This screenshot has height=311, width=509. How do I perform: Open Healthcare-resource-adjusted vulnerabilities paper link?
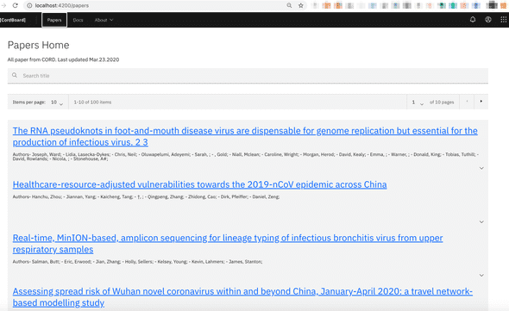[199, 184]
